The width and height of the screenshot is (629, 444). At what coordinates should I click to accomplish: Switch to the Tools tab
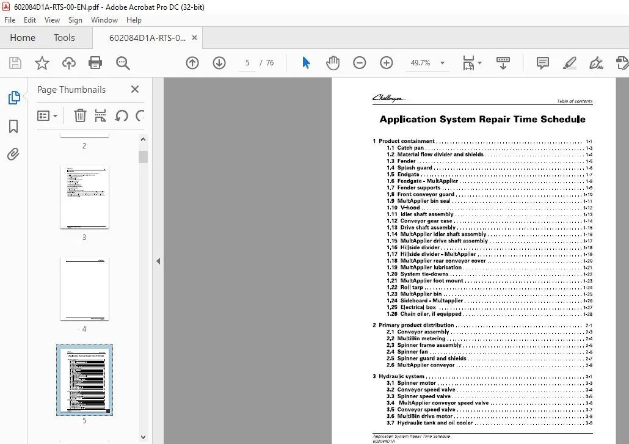click(64, 38)
